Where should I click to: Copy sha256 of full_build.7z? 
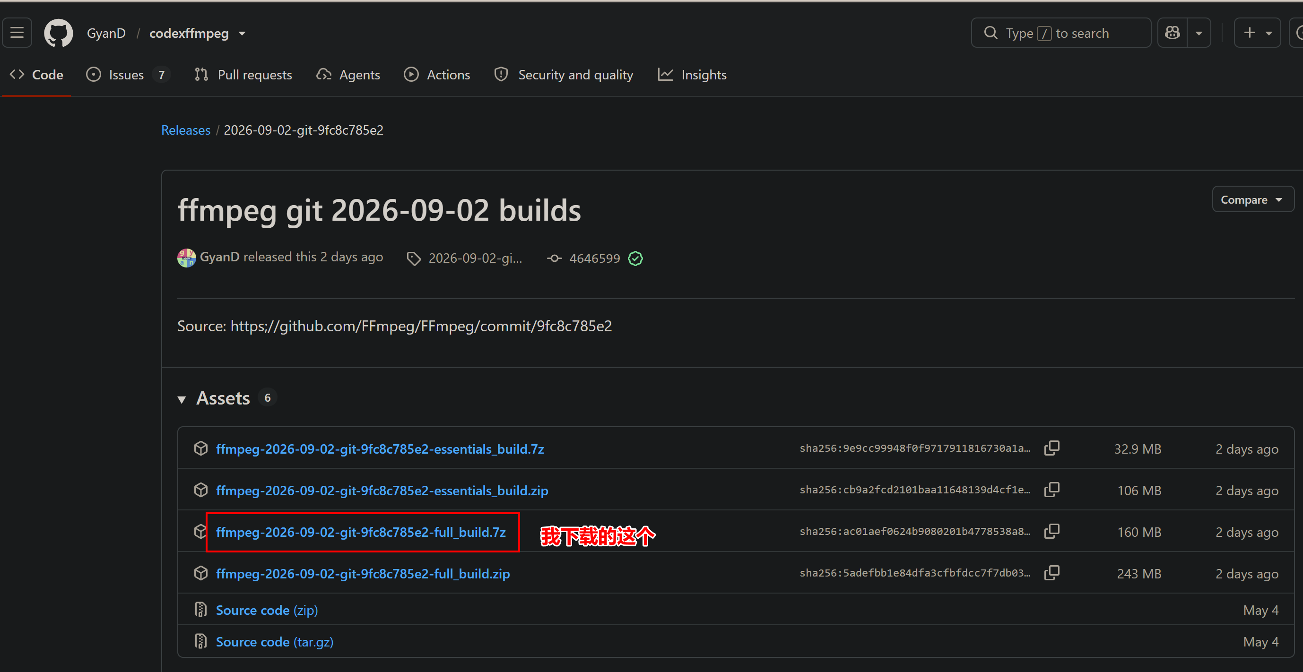pyautogui.click(x=1051, y=532)
